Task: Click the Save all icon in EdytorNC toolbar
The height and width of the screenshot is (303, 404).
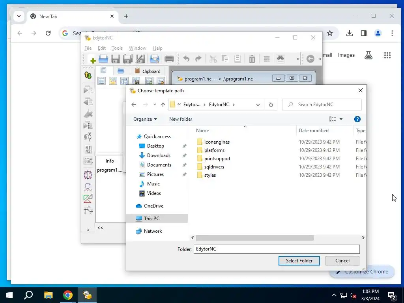Action: coord(128,59)
